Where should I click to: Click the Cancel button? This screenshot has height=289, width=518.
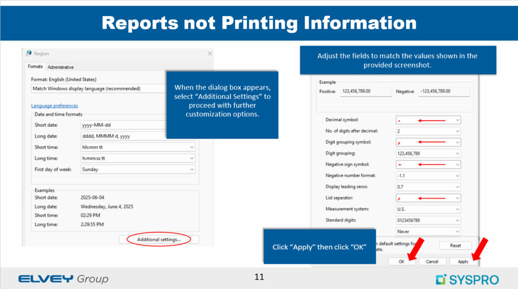click(432, 261)
